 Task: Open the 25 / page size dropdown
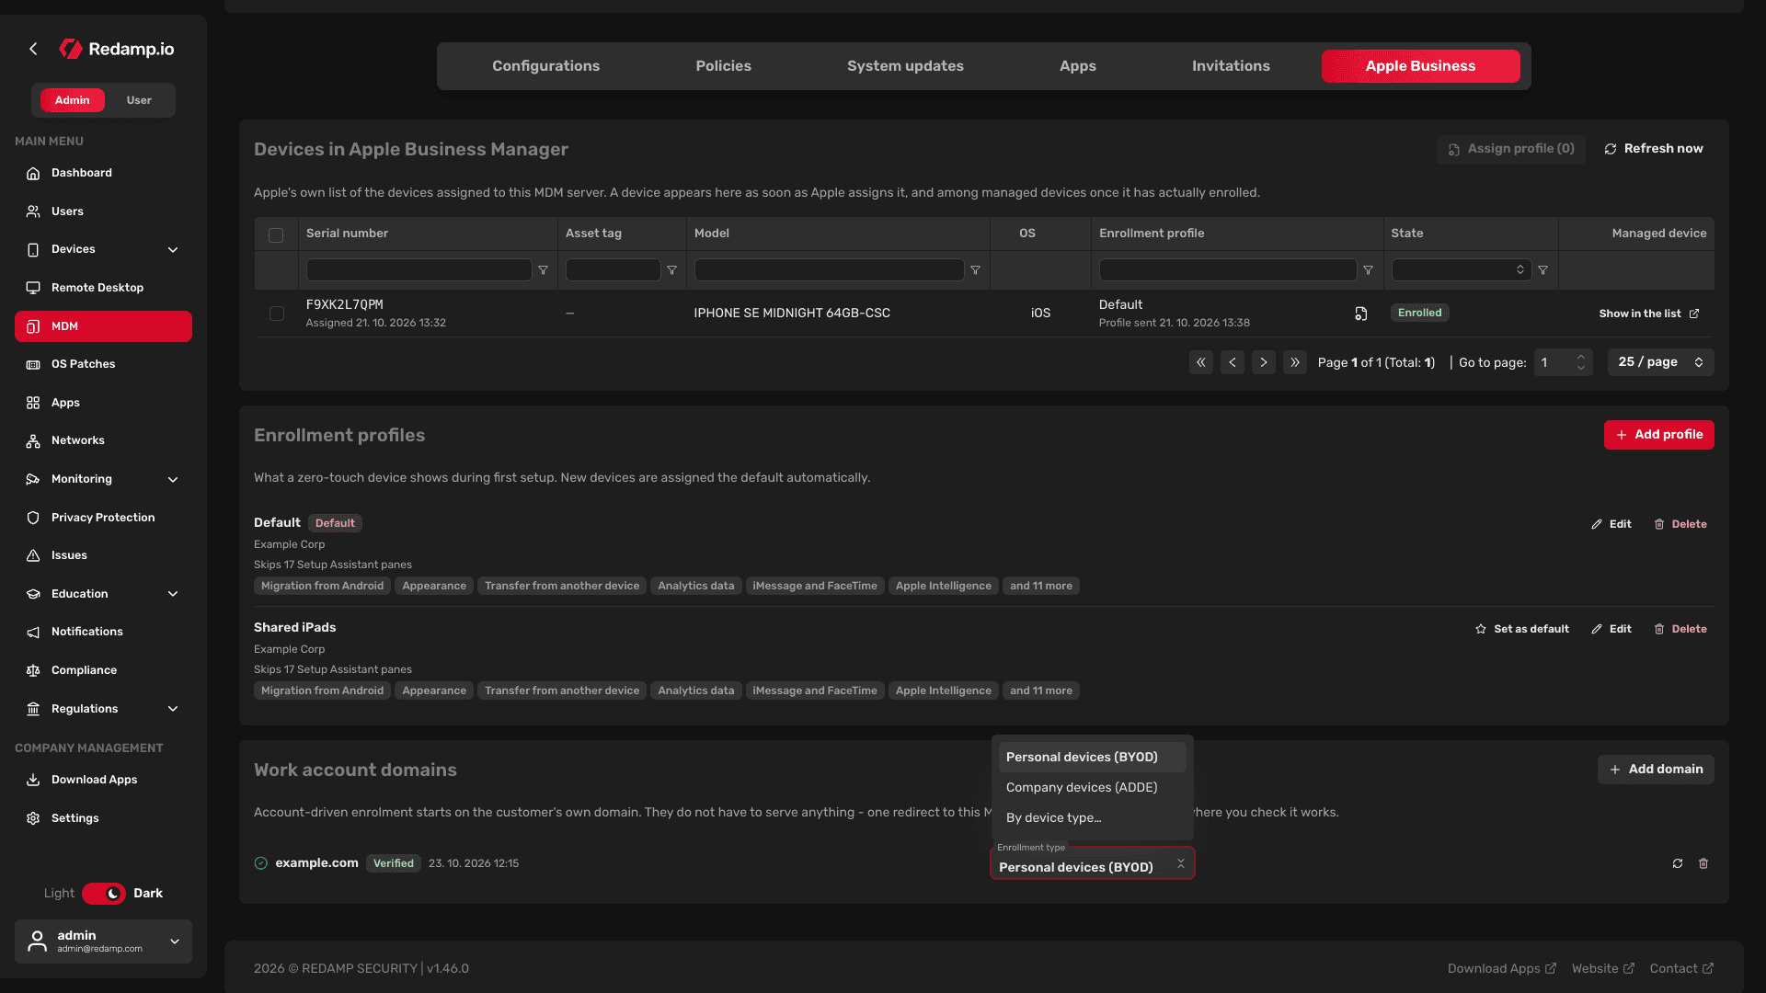(1661, 362)
